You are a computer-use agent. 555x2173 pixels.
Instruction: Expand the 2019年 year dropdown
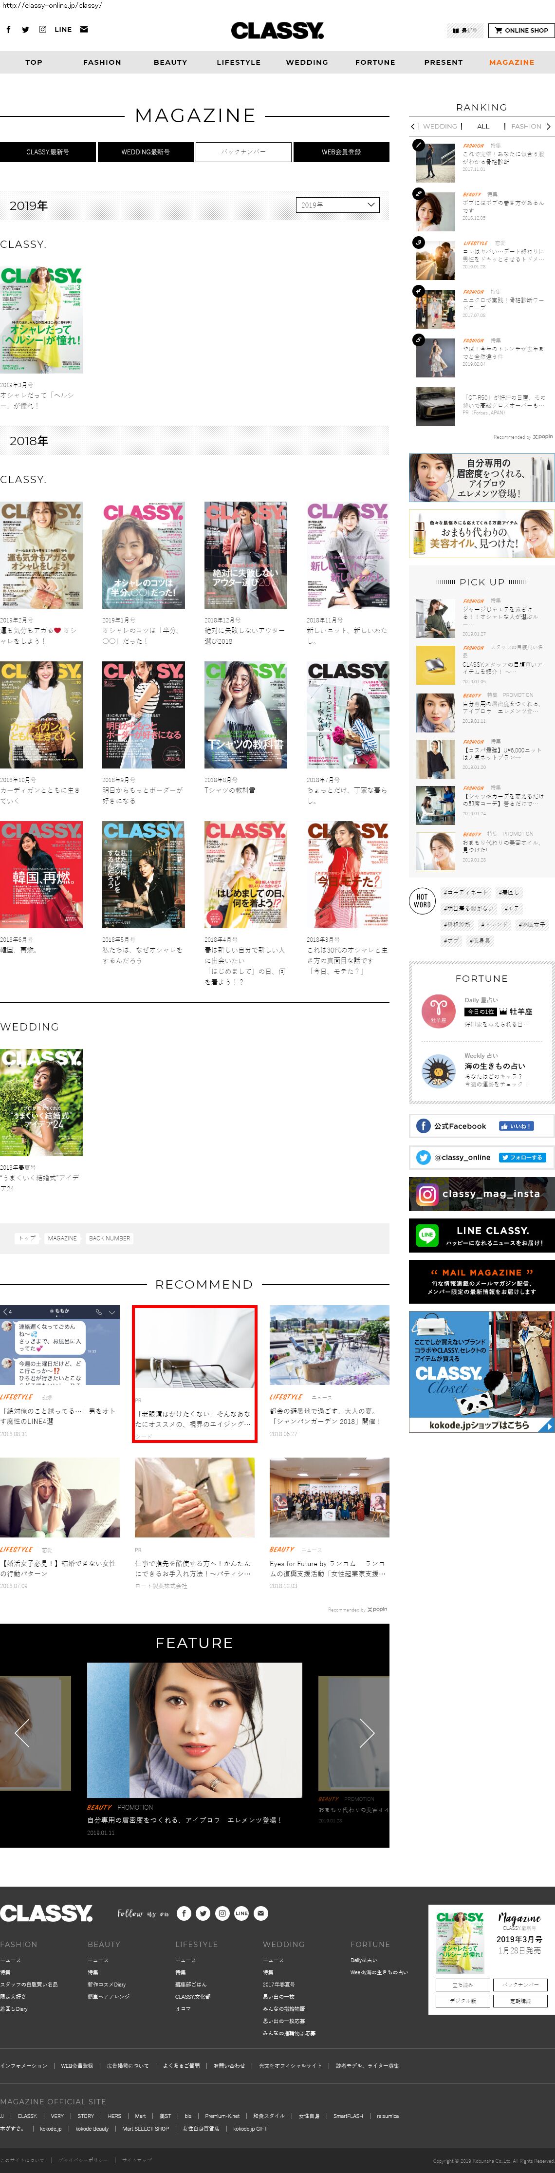(x=337, y=205)
